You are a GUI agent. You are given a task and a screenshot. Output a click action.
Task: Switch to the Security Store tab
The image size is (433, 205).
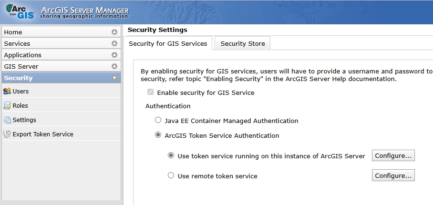point(243,43)
